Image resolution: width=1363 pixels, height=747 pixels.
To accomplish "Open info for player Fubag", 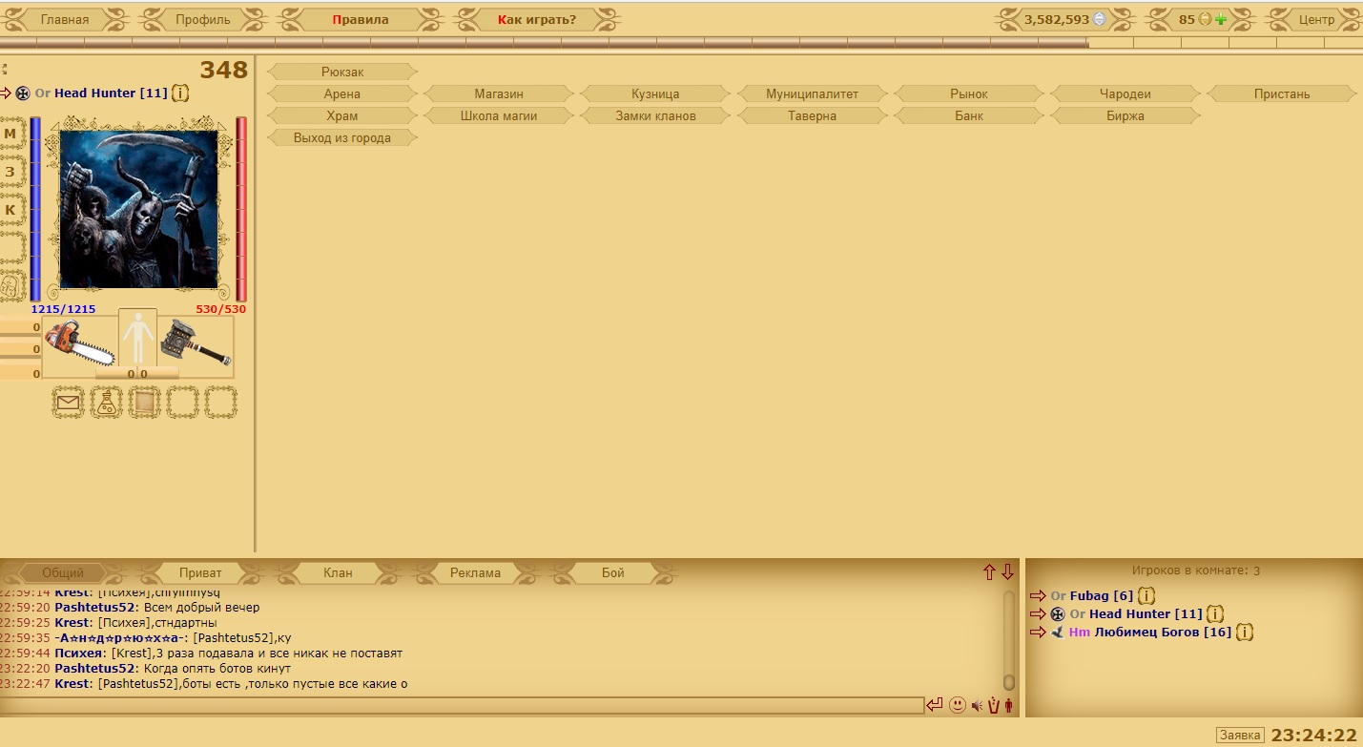I will click(1147, 596).
